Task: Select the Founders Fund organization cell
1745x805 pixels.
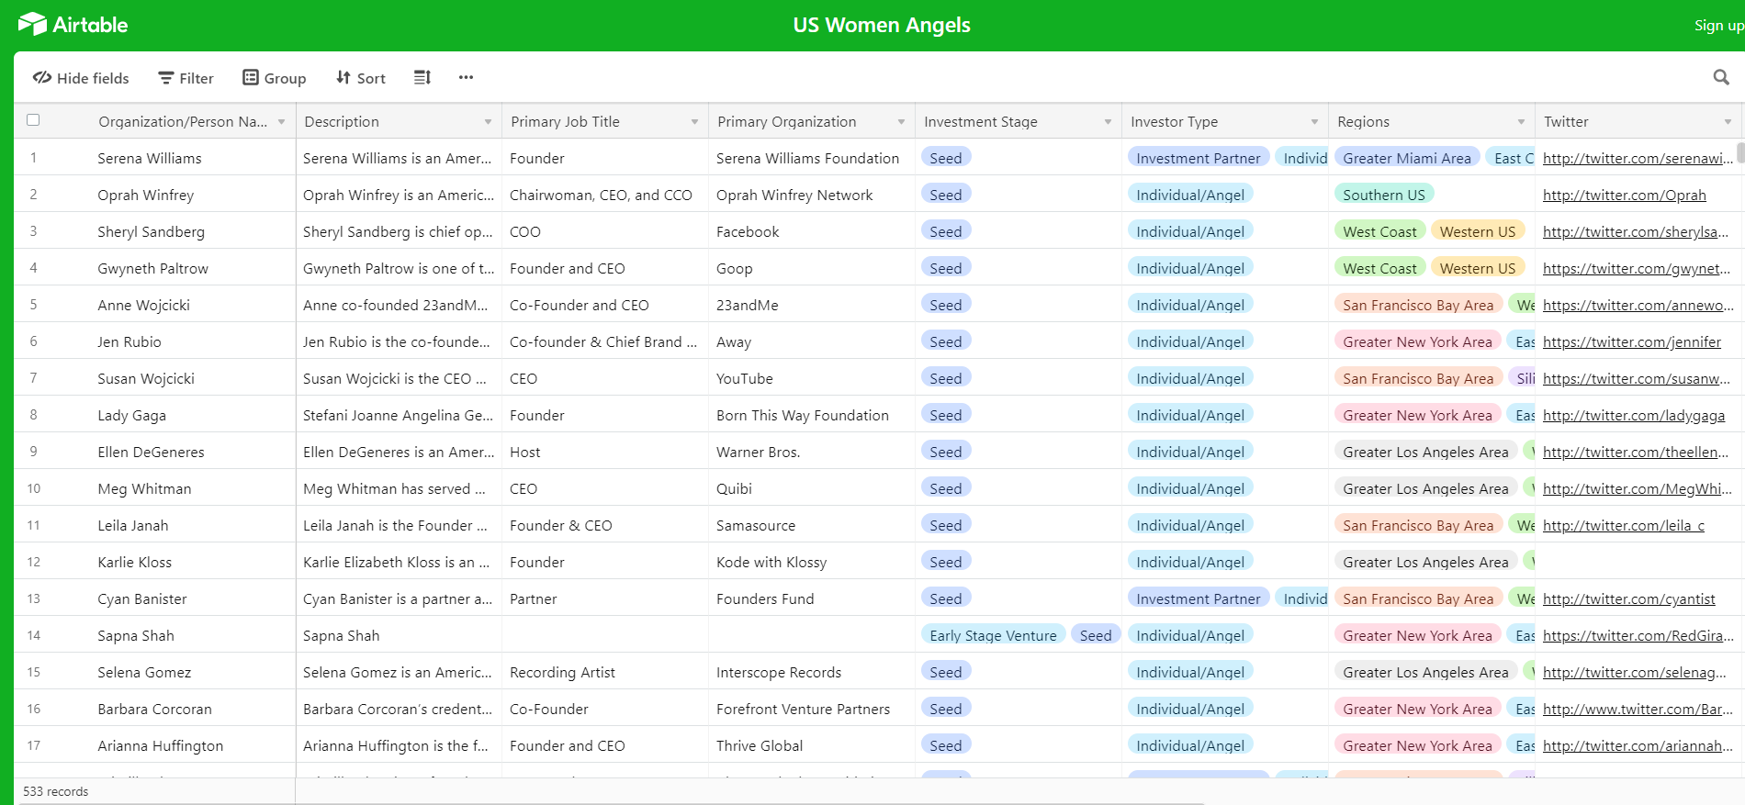Action: pyautogui.click(x=812, y=598)
